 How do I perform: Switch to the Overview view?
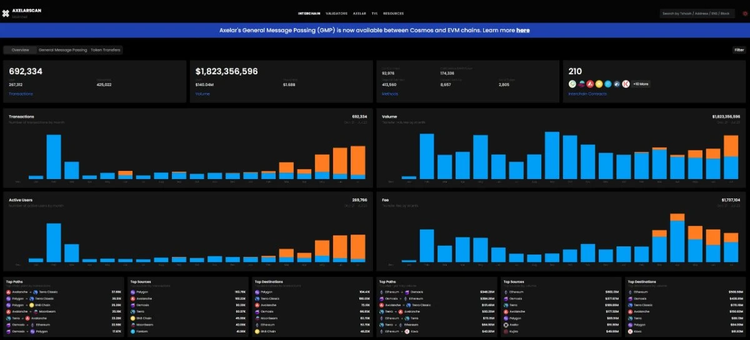pyautogui.click(x=20, y=50)
